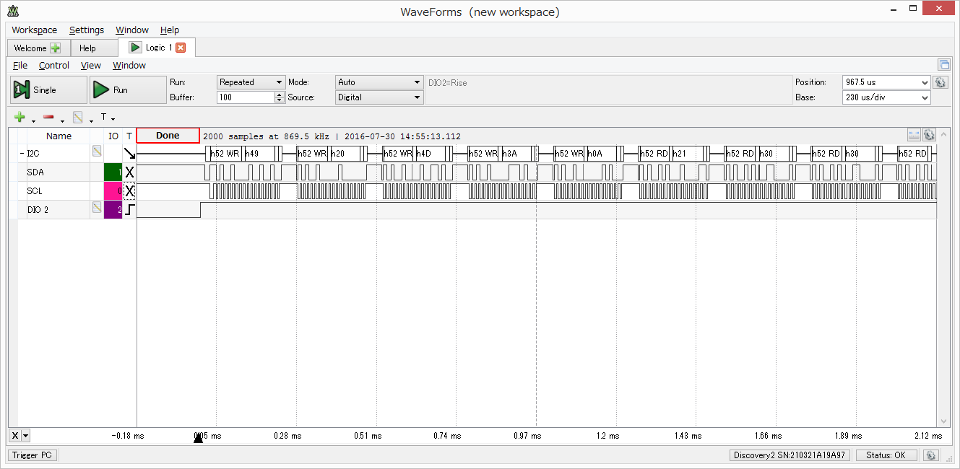Viewport: 960px width, 469px height.
Task: Click the Done status button
Action: click(168, 136)
